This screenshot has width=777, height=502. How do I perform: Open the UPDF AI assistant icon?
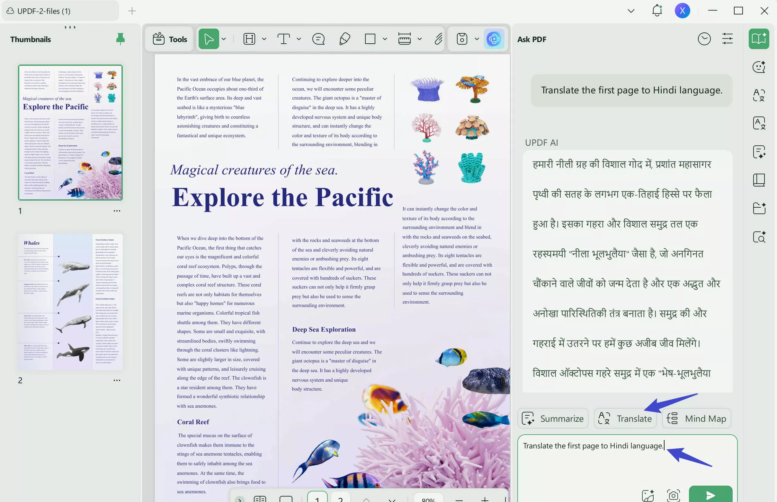pyautogui.click(x=494, y=39)
